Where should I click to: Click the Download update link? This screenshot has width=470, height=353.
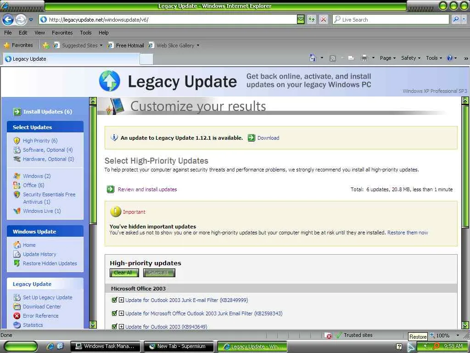(x=268, y=138)
